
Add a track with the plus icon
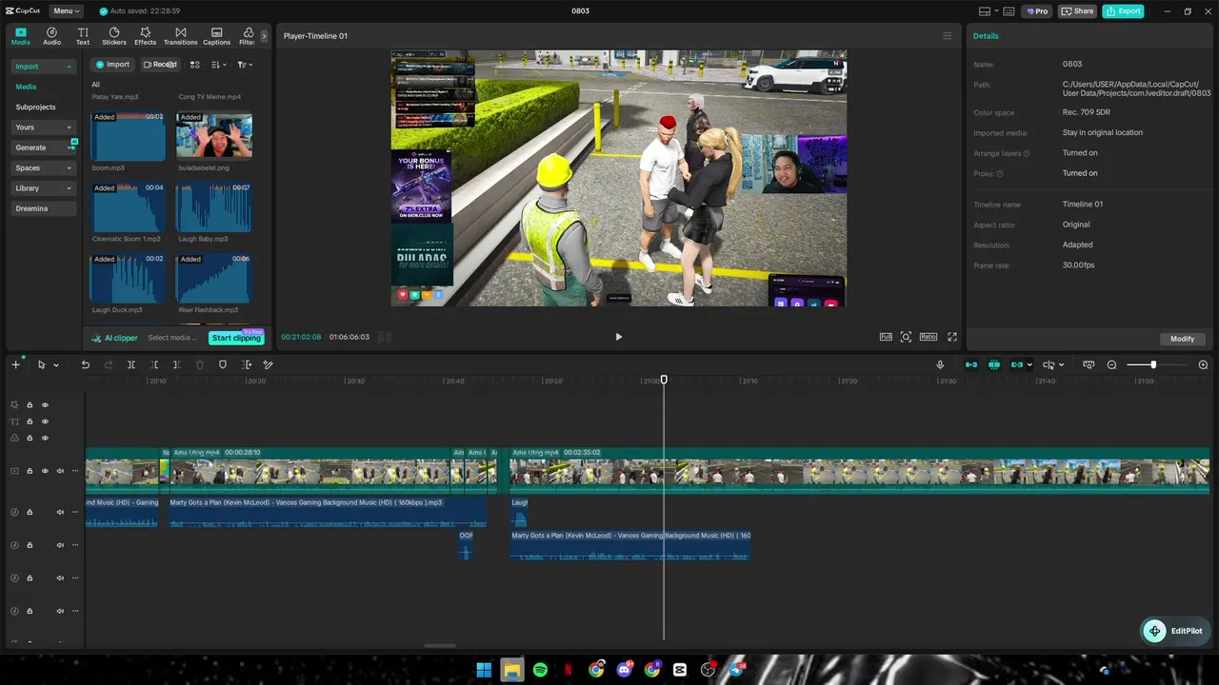(x=15, y=365)
